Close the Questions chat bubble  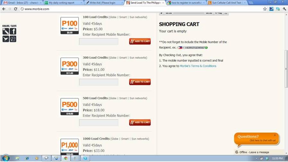[x=275, y=135]
